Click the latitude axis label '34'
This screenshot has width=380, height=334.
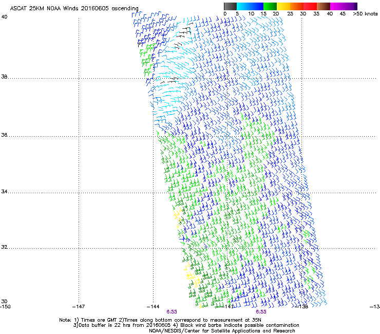pos(4,191)
